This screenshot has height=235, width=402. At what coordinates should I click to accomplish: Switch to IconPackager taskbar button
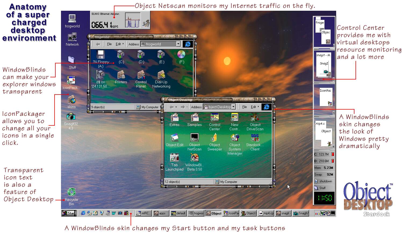[231, 213]
